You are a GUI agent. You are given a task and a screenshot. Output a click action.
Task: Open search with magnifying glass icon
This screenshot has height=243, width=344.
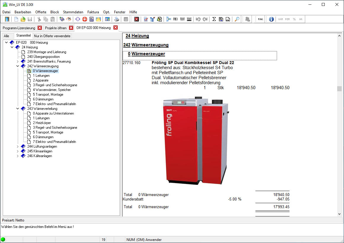pos(237,19)
